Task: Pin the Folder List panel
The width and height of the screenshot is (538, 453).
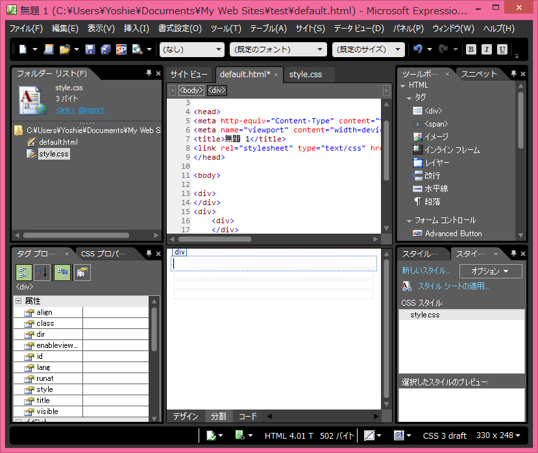Action: tap(149, 74)
